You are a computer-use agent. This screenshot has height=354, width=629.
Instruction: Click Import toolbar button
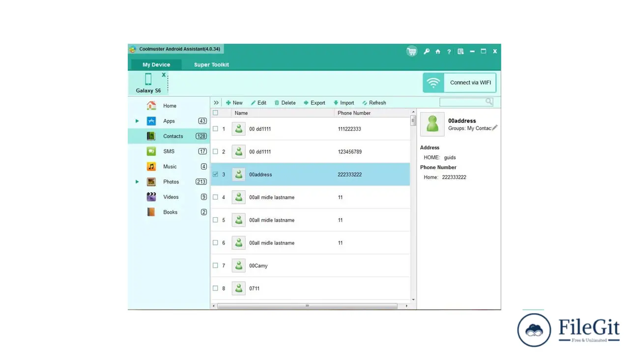coord(343,103)
